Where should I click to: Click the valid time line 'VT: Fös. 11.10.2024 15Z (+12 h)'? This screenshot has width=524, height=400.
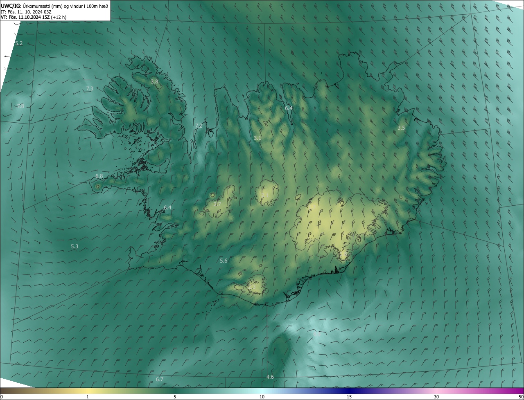(34, 17)
